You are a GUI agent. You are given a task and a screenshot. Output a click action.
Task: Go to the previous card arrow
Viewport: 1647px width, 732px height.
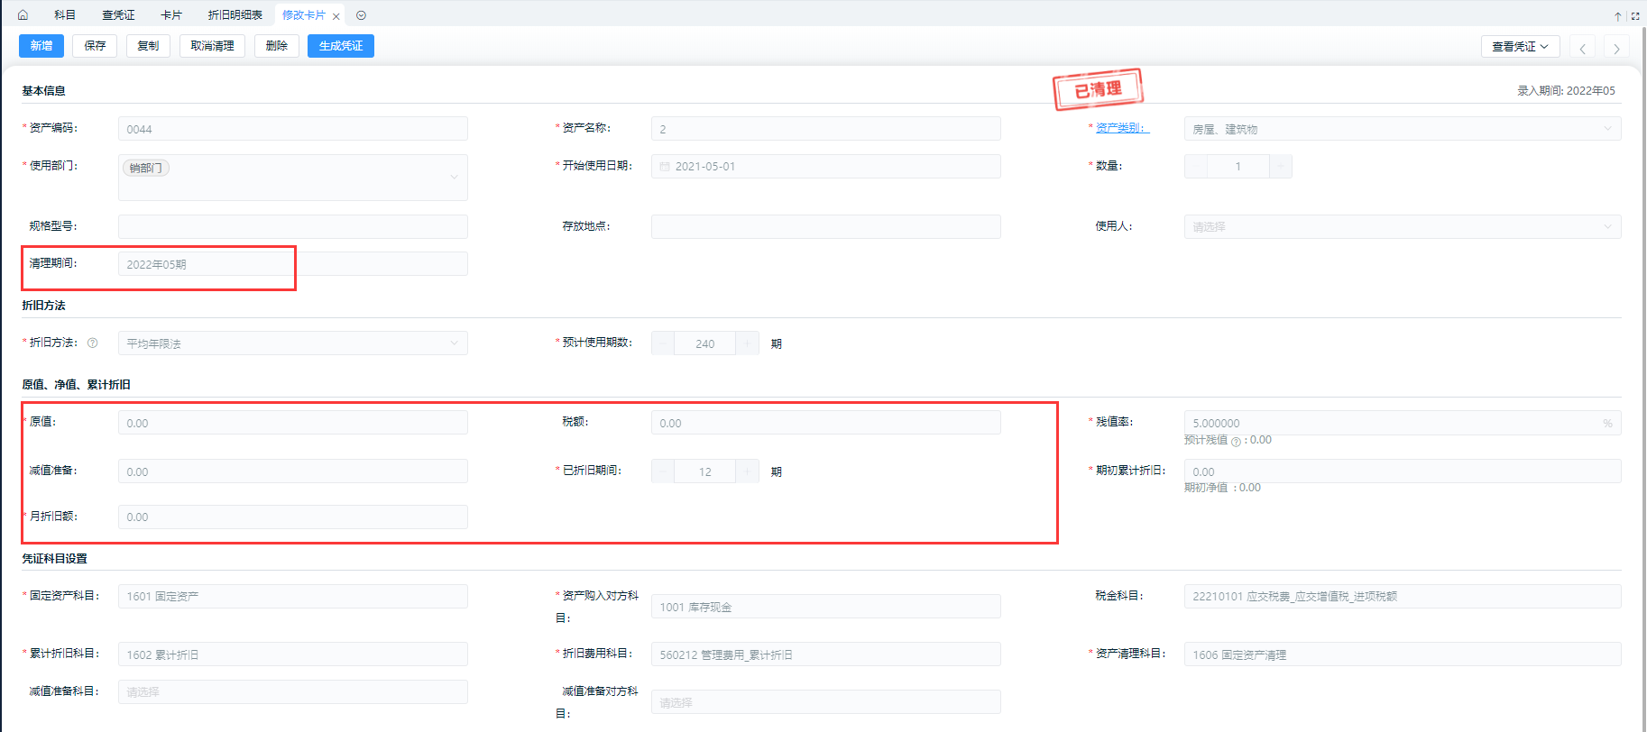(1582, 47)
